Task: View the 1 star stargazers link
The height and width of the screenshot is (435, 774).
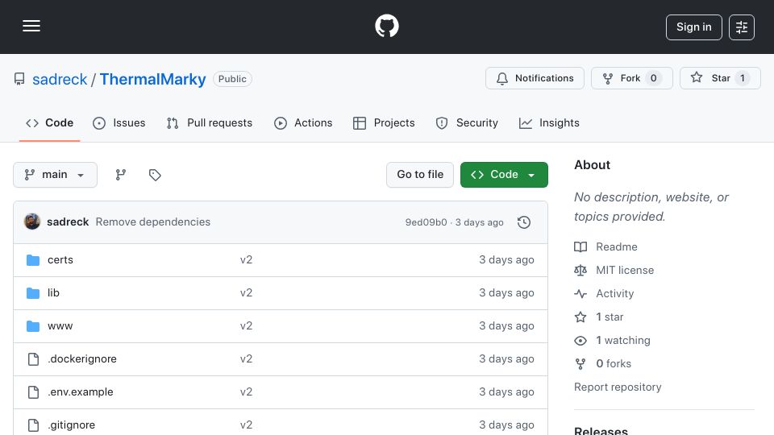Action: [599, 317]
